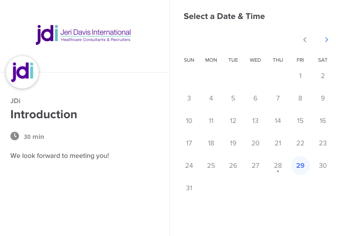Choose date 15 on the calendar
Image resolution: width=341 pixels, height=236 pixels.
pyautogui.click(x=300, y=121)
